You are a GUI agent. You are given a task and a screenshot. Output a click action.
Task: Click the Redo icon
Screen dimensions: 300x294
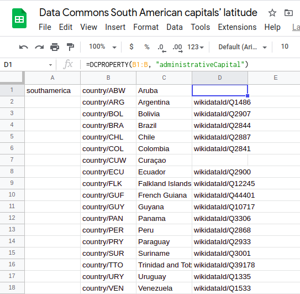pos(39,47)
